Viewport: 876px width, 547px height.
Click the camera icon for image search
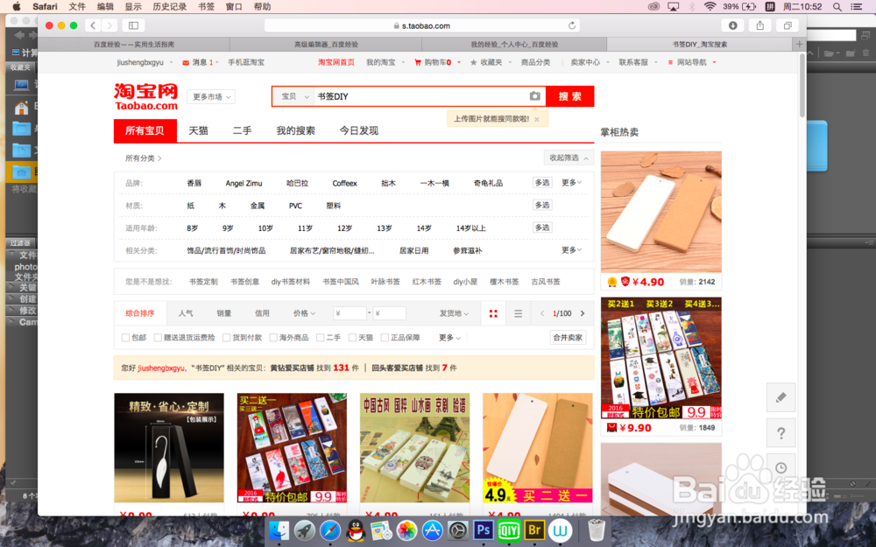pos(535,97)
